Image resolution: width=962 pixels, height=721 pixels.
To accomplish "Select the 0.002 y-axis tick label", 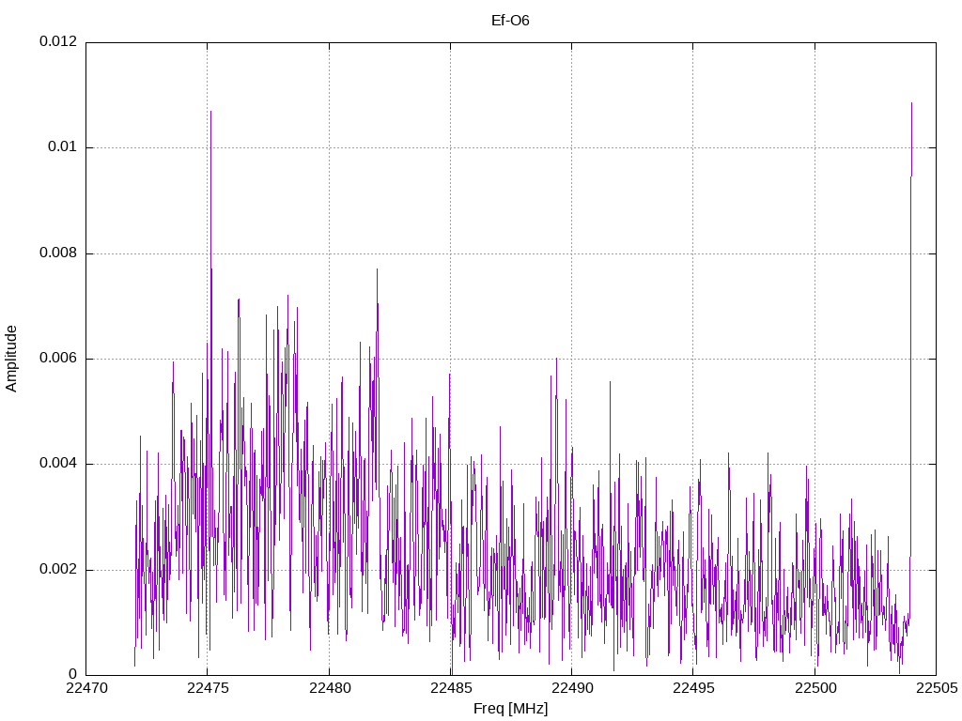I will [x=58, y=569].
